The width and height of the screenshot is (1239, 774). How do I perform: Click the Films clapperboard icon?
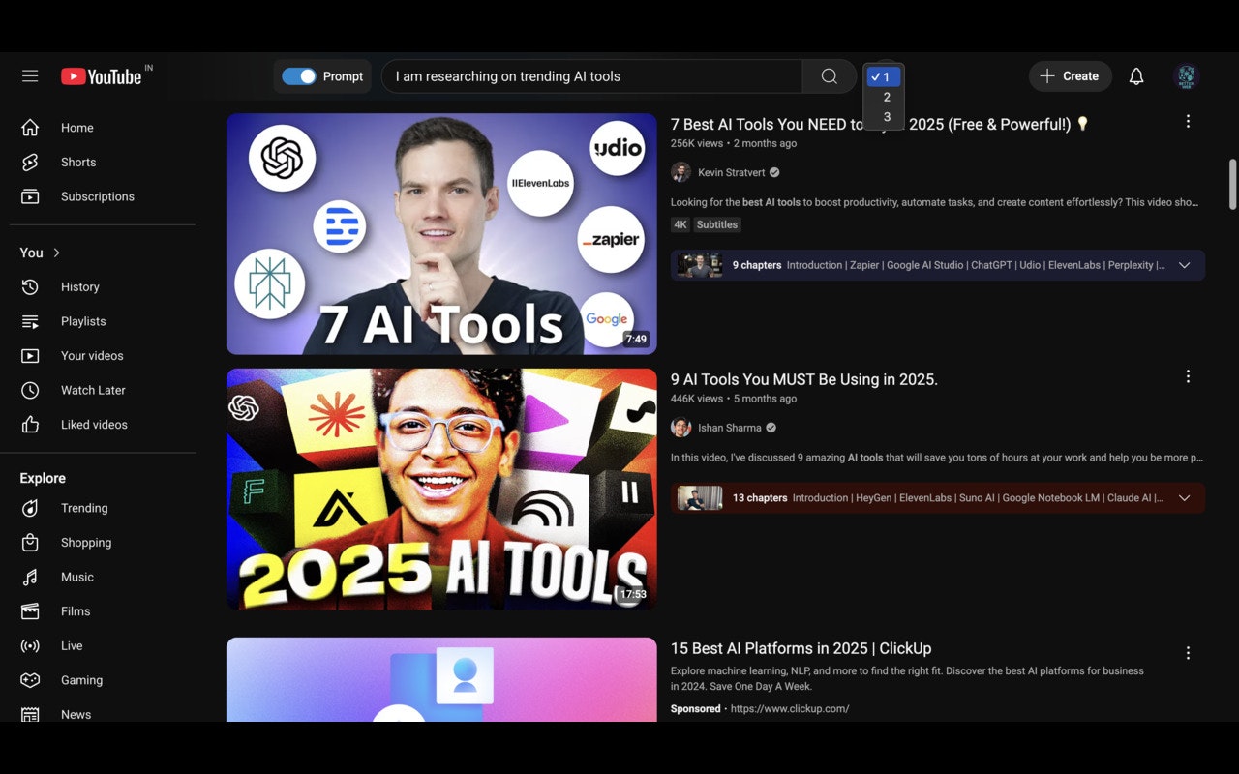click(30, 611)
